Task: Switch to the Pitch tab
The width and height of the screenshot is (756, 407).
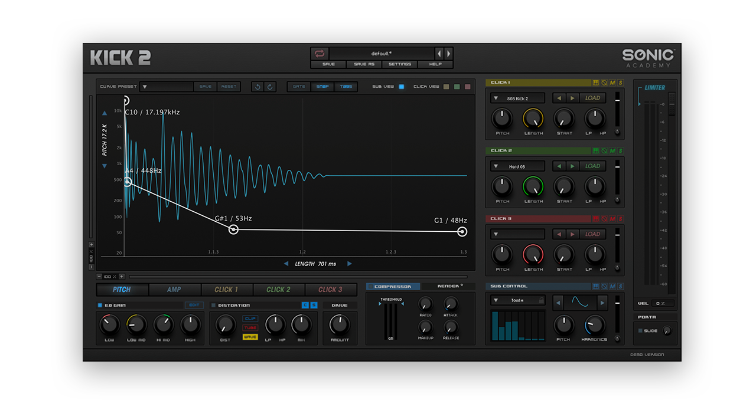Action: 122,290
